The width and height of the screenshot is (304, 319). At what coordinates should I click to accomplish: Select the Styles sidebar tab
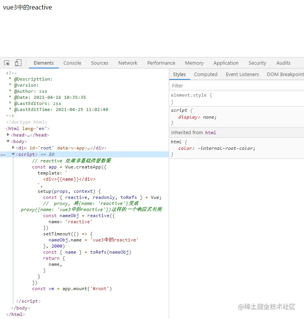point(179,75)
